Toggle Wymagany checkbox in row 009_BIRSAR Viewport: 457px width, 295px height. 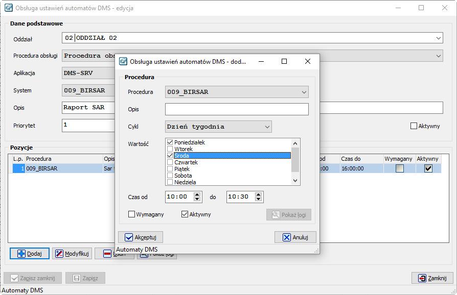[399, 168]
